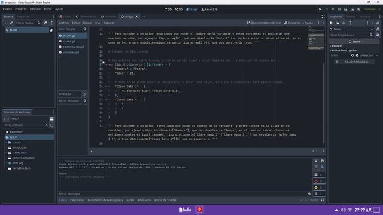
Task: Clear the output log
Action: 316,161
